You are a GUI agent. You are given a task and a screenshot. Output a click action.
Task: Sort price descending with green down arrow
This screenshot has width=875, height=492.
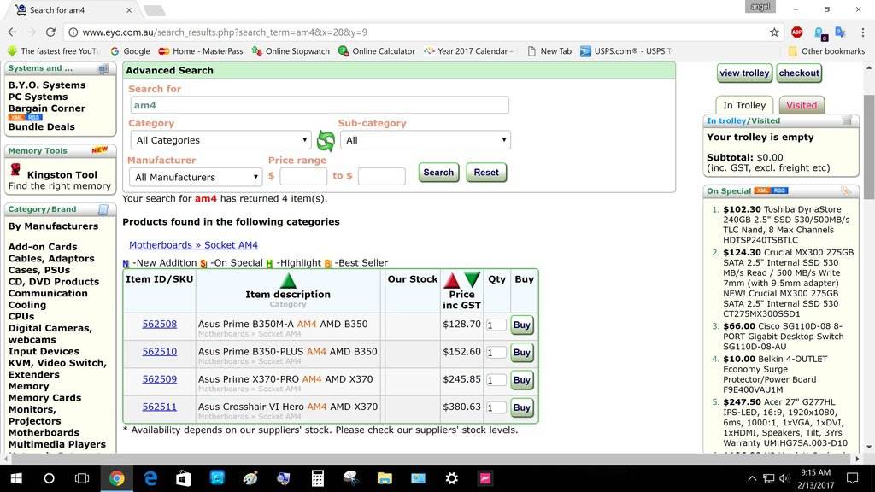pyautogui.click(x=472, y=280)
